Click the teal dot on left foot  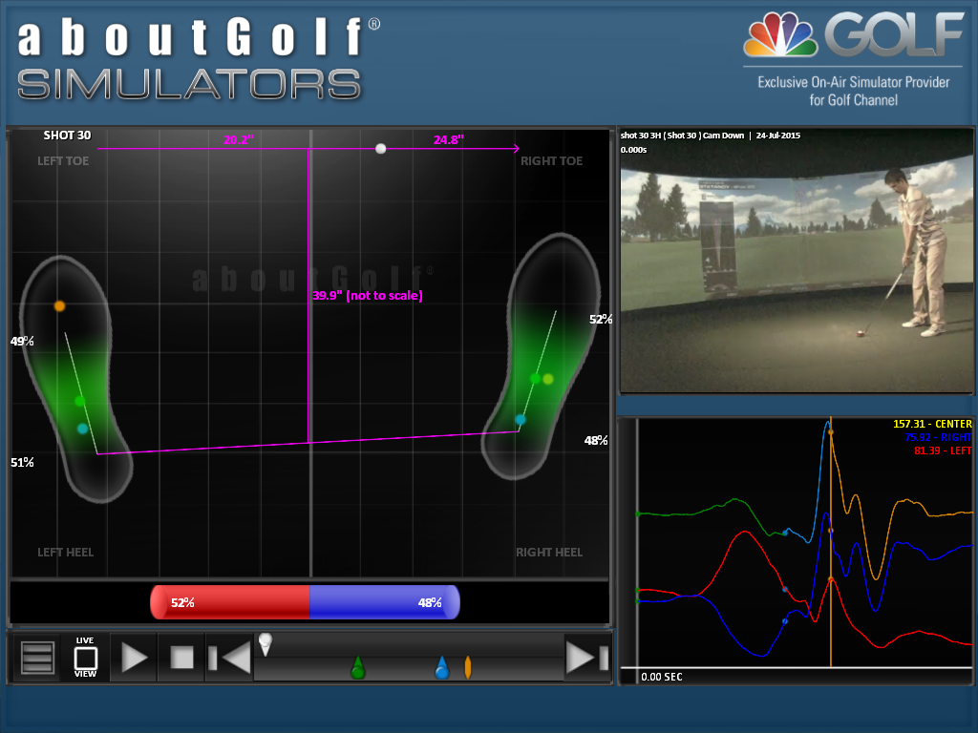point(82,429)
